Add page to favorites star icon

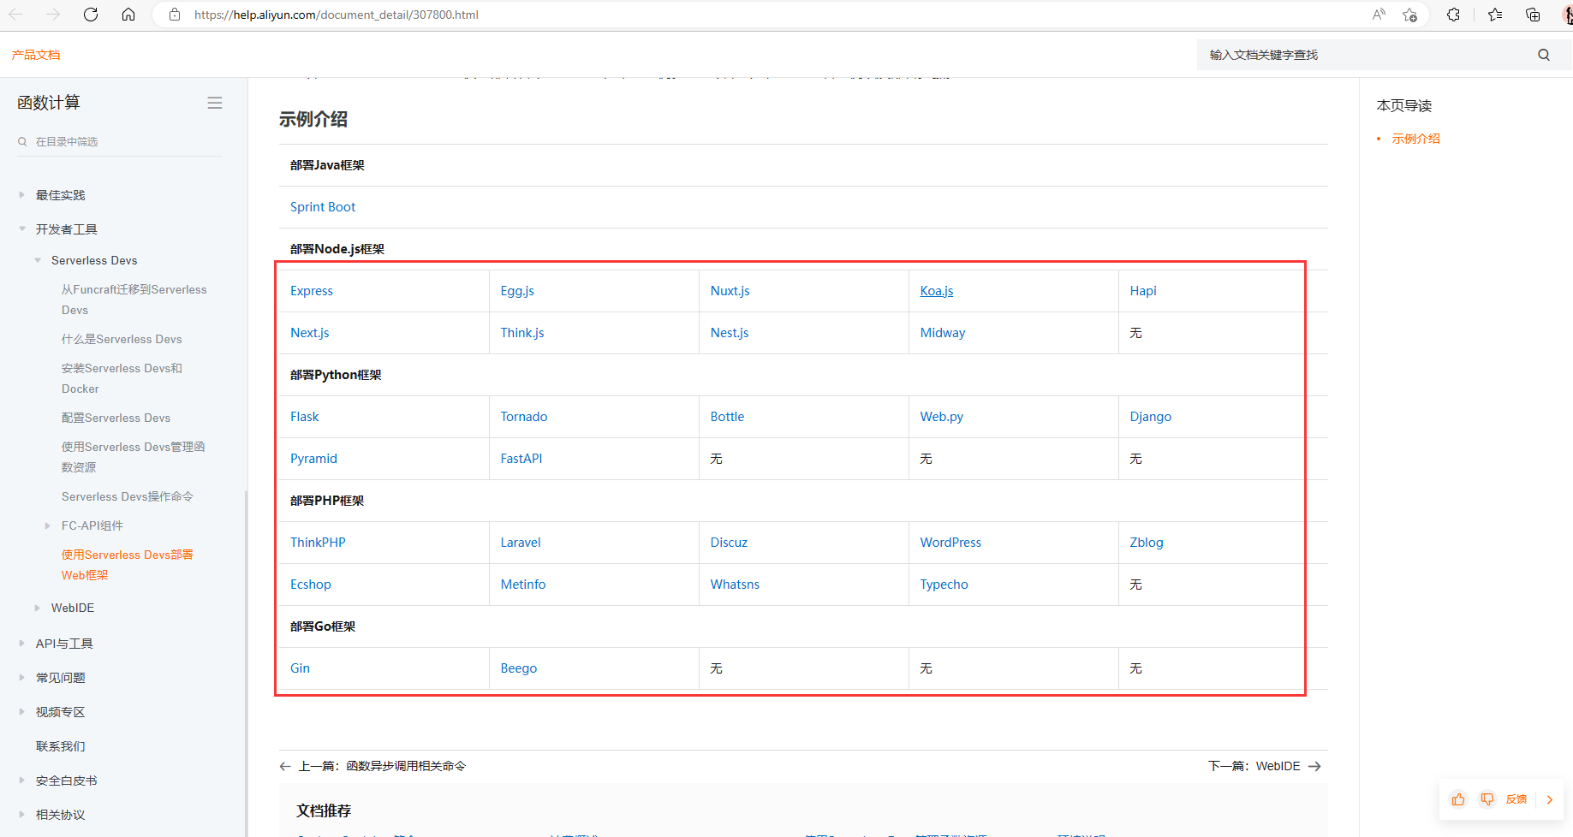pyautogui.click(x=1409, y=15)
